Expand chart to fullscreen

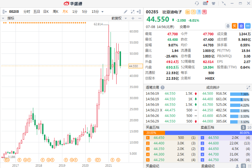[133, 11]
